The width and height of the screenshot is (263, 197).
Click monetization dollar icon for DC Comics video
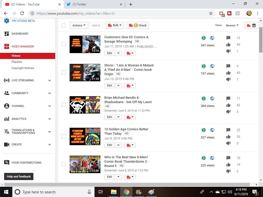click(x=204, y=38)
